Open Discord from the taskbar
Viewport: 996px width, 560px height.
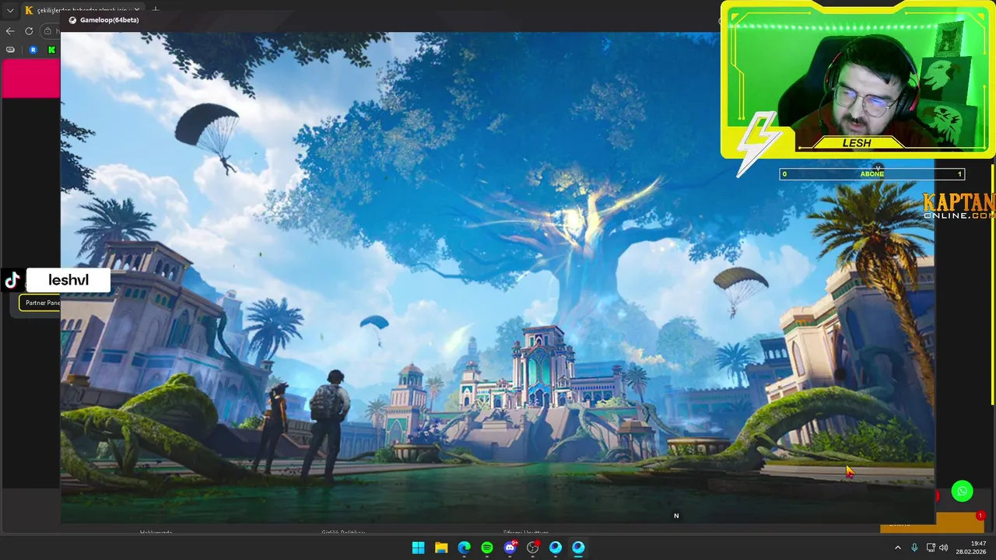tap(510, 548)
